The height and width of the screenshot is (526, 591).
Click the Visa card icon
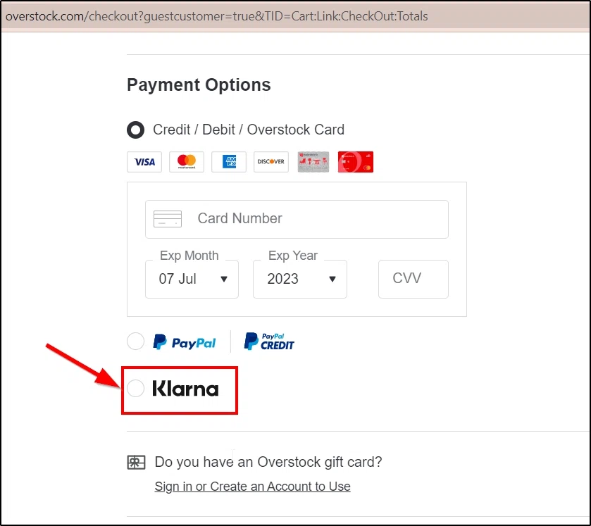(144, 162)
